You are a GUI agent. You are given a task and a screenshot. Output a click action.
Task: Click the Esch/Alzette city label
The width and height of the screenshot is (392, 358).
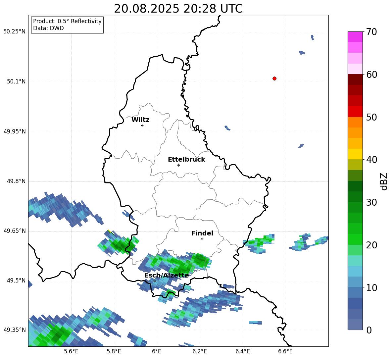click(x=167, y=276)
